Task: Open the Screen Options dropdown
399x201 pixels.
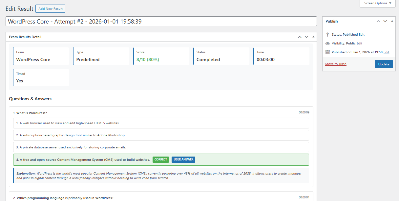Action: (x=378, y=3)
